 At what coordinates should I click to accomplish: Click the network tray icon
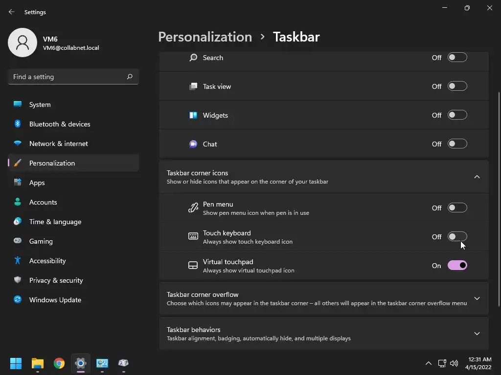(442, 363)
